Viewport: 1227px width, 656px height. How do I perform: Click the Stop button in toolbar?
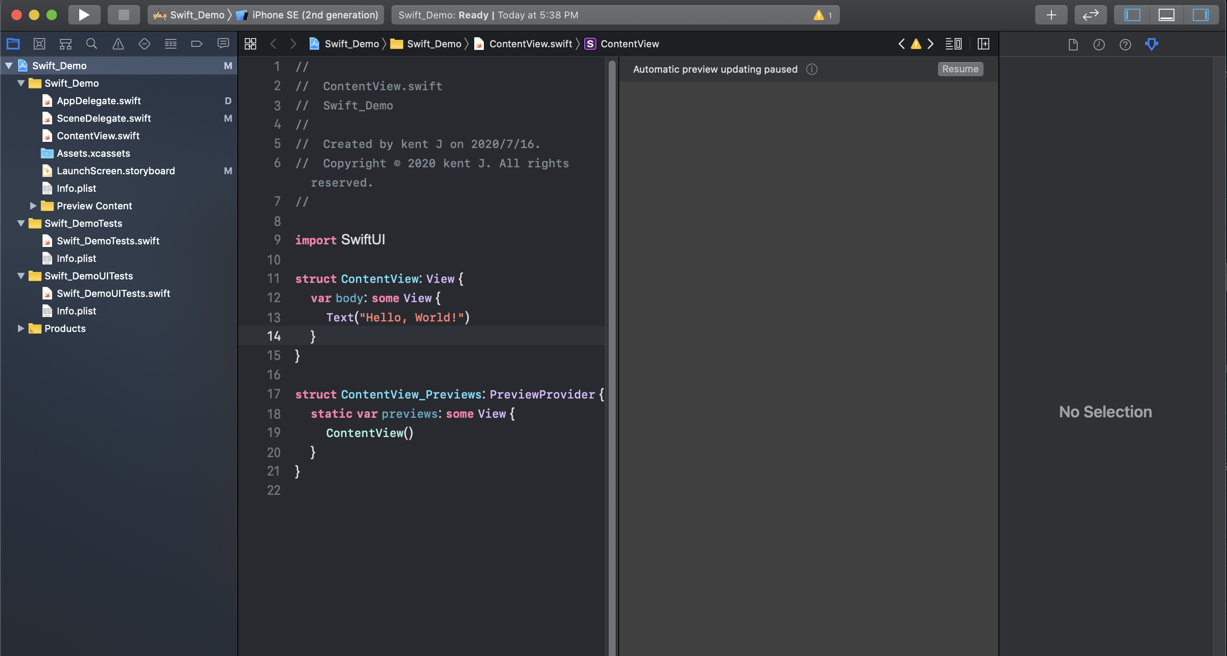tap(123, 15)
